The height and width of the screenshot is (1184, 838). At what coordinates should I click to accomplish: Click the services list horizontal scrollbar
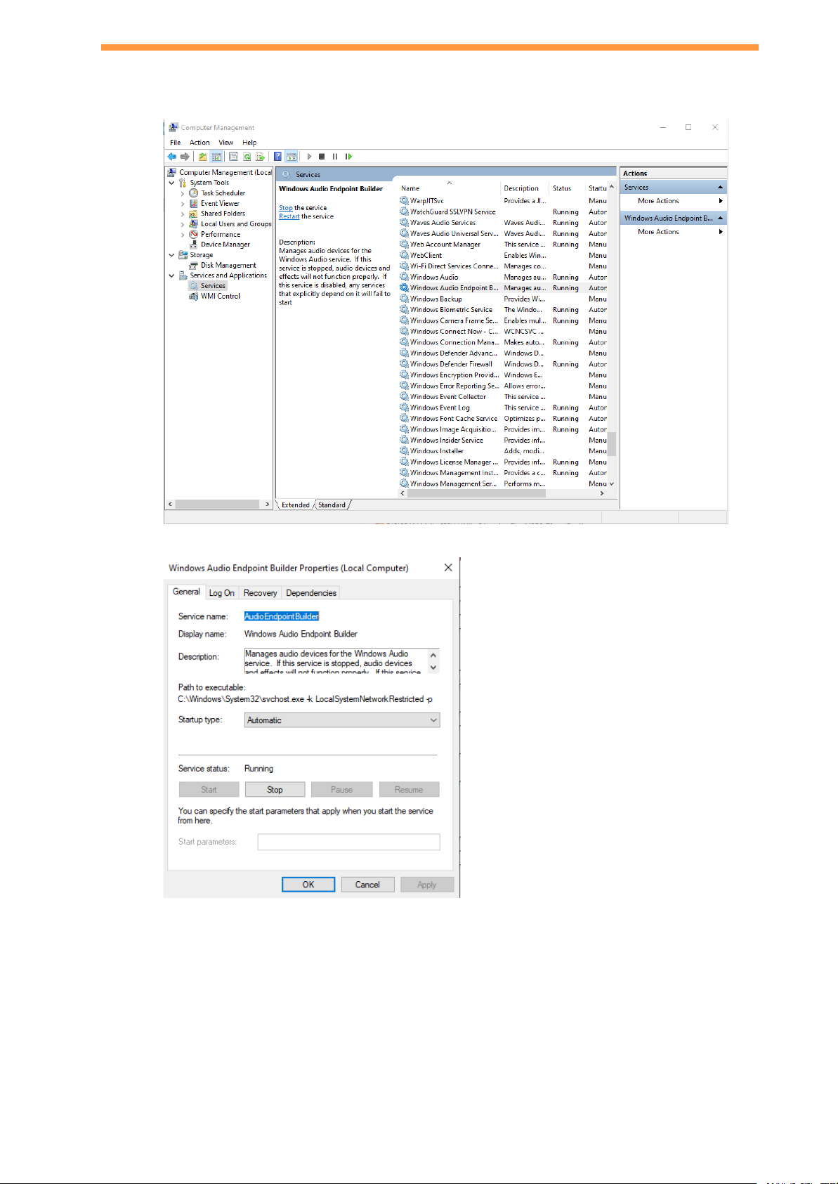click(x=476, y=493)
